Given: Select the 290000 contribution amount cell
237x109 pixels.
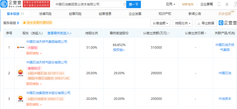Looking at the screenshot, I should click(156, 73).
